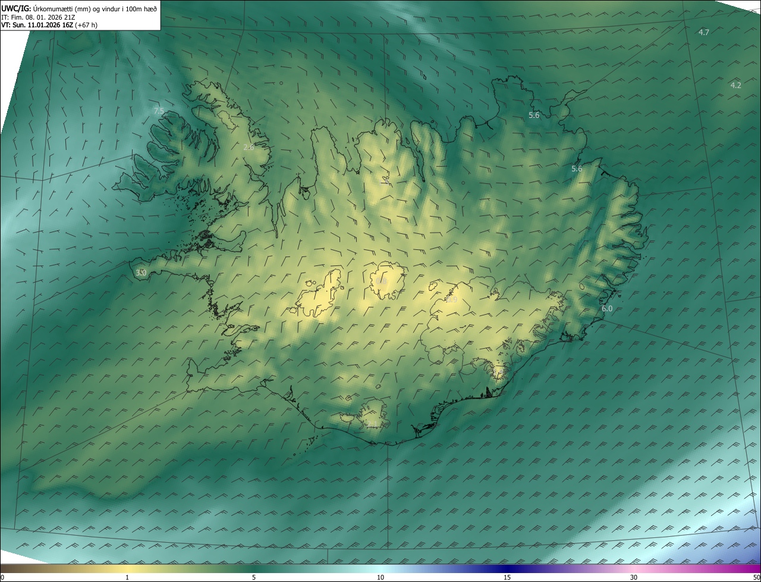Click the faint 0.9 label on the map
The height and width of the screenshot is (582, 761).
point(452,300)
